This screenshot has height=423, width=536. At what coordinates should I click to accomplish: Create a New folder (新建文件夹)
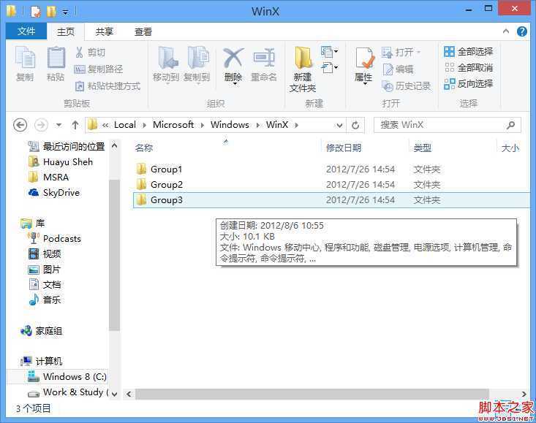[303, 69]
